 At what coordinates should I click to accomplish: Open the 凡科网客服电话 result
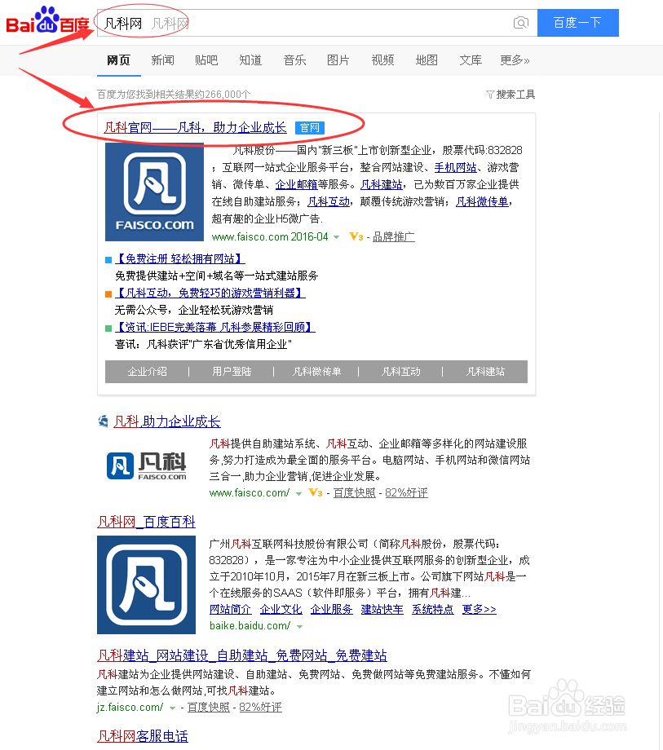143,736
